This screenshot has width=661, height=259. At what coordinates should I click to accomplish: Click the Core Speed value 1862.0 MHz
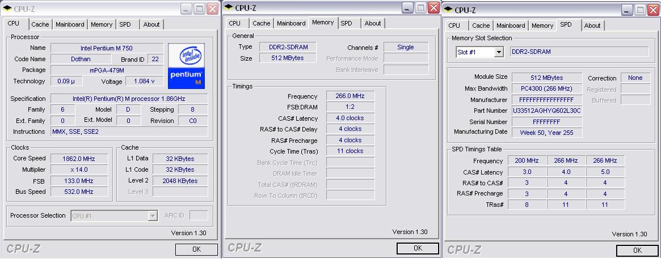[79, 159]
